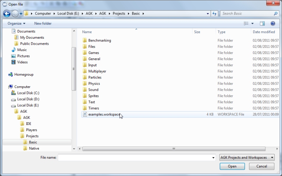This screenshot has height=176, width=282.
Task: Open the Help question mark icon
Action: tap(272, 23)
